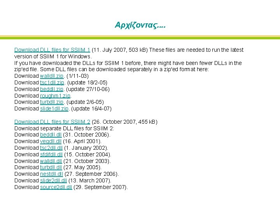Image resolution: width=280 pixels, height=210 pixels.
Task: Get the roughm1.zip file
Action: point(55,96)
